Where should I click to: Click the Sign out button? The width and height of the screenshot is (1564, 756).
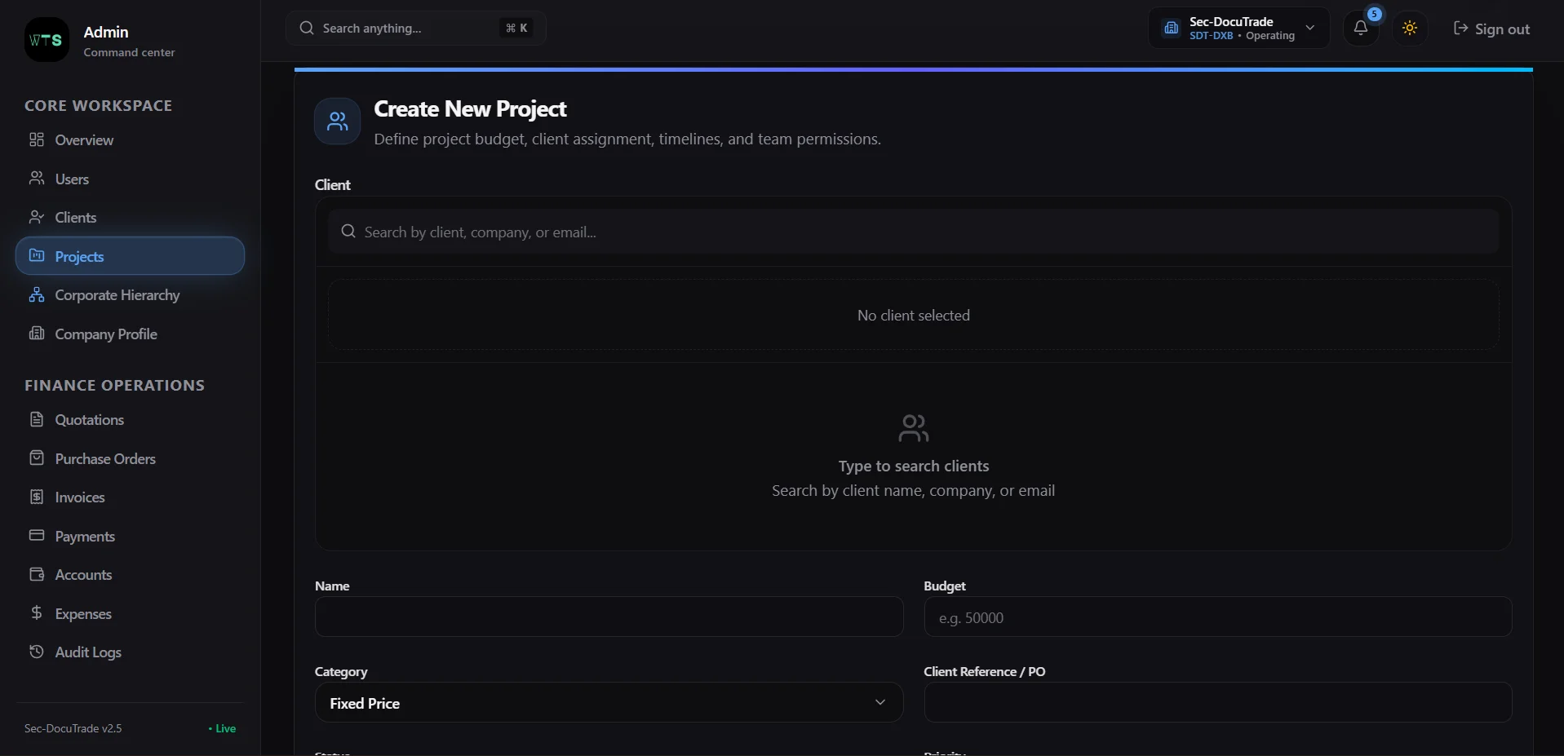pos(1491,29)
